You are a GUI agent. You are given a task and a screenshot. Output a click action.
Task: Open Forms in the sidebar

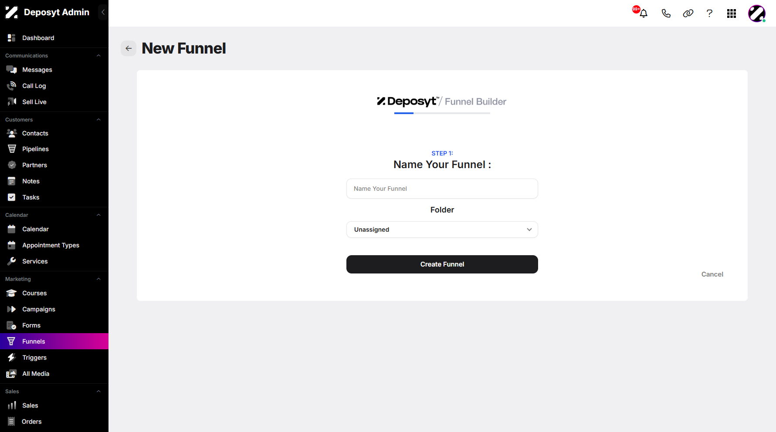pyautogui.click(x=54, y=325)
